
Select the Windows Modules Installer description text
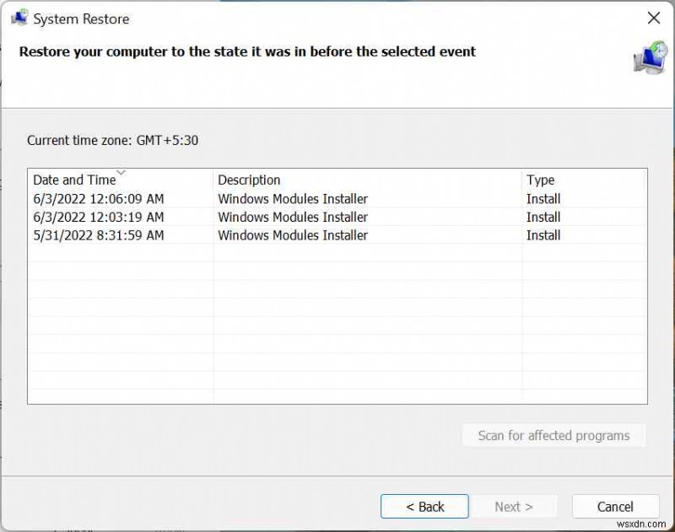pyautogui.click(x=293, y=198)
